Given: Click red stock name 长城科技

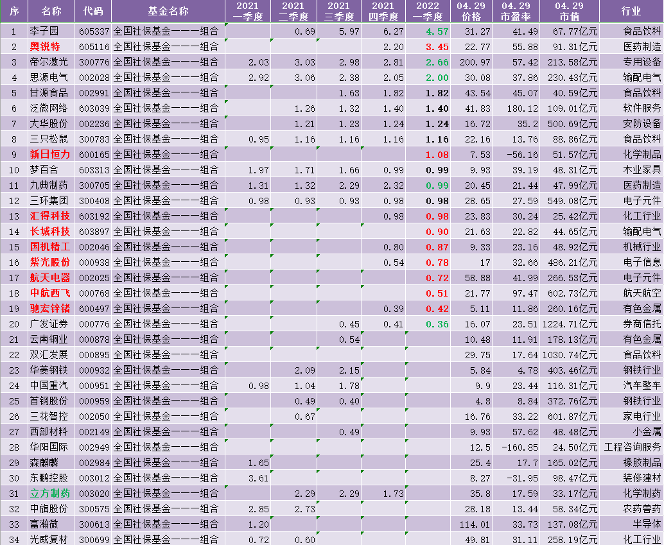Looking at the screenshot, I should tap(50, 232).
